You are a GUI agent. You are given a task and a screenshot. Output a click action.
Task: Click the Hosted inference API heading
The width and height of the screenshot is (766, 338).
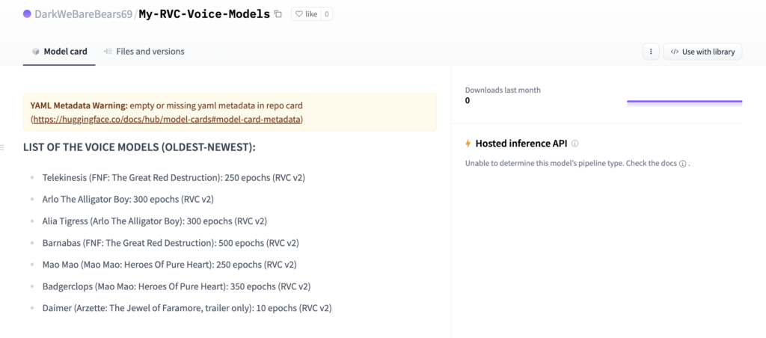click(x=521, y=144)
